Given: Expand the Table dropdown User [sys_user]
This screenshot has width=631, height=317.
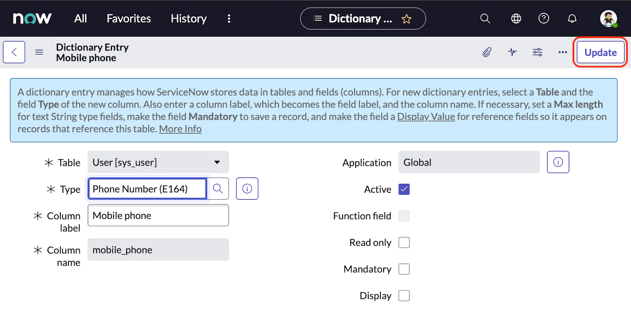Looking at the screenshot, I should pyautogui.click(x=158, y=162).
